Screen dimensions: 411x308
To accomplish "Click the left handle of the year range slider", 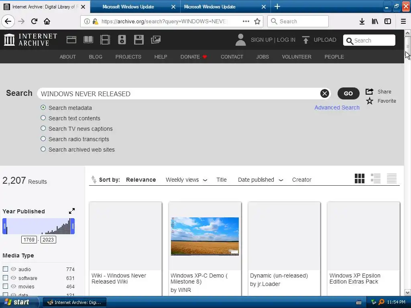I will (4, 226).
